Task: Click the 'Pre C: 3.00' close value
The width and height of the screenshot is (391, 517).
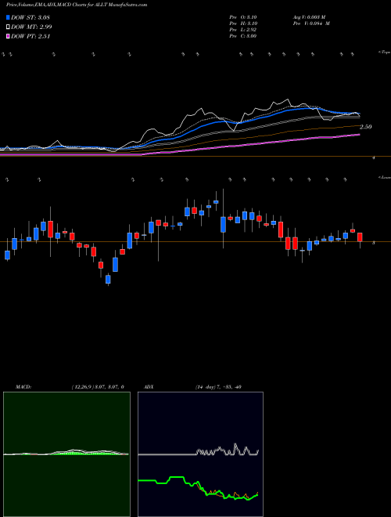Action: [243, 36]
